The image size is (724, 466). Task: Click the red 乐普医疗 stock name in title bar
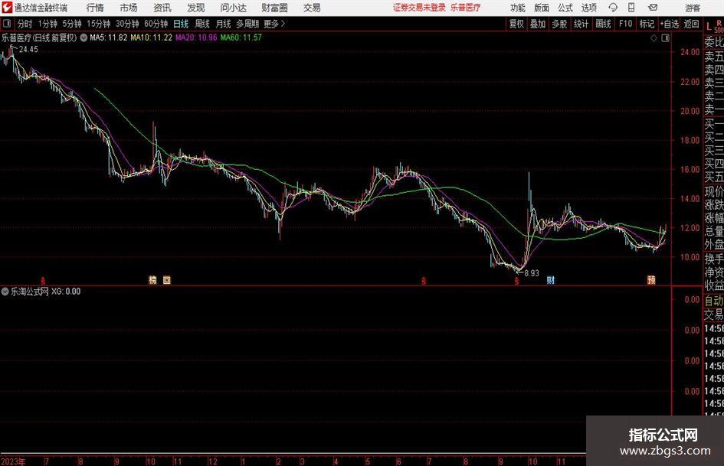[466, 8]
